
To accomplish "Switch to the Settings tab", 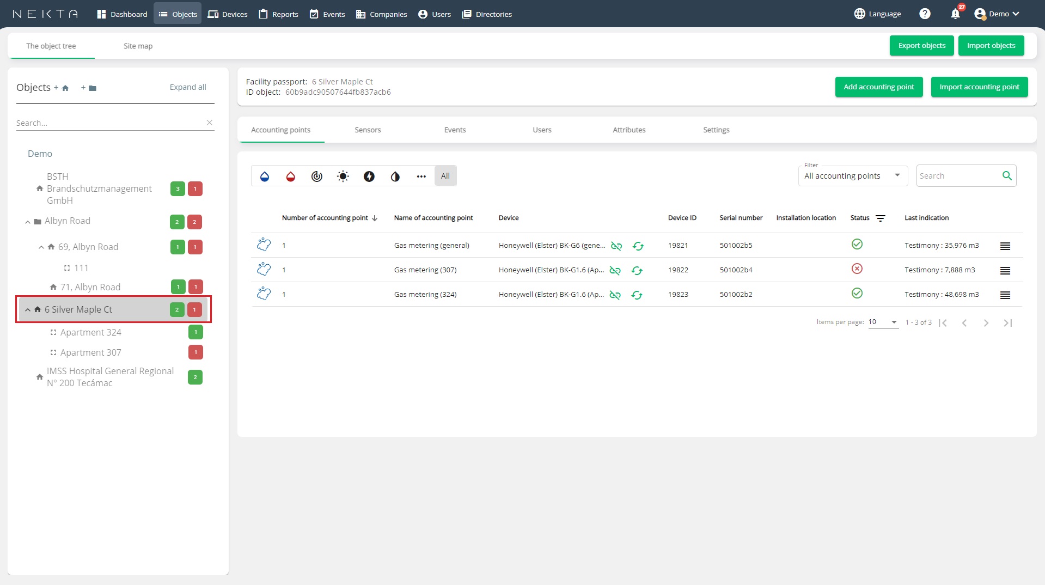I will click(716, 130).
